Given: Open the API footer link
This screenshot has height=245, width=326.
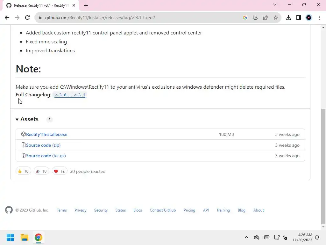Looking at the screenshot, I should pos(206,210).
